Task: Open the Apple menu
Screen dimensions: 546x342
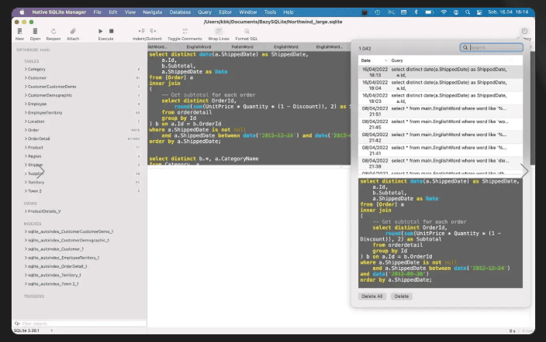Action: 22,12
